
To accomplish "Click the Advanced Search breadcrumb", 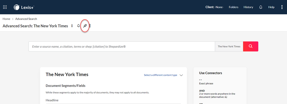I will (x=26, y=19).
